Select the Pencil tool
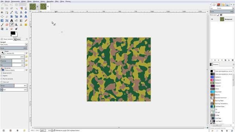This screenshot has width=235, height=132. (x=26, y=21)
